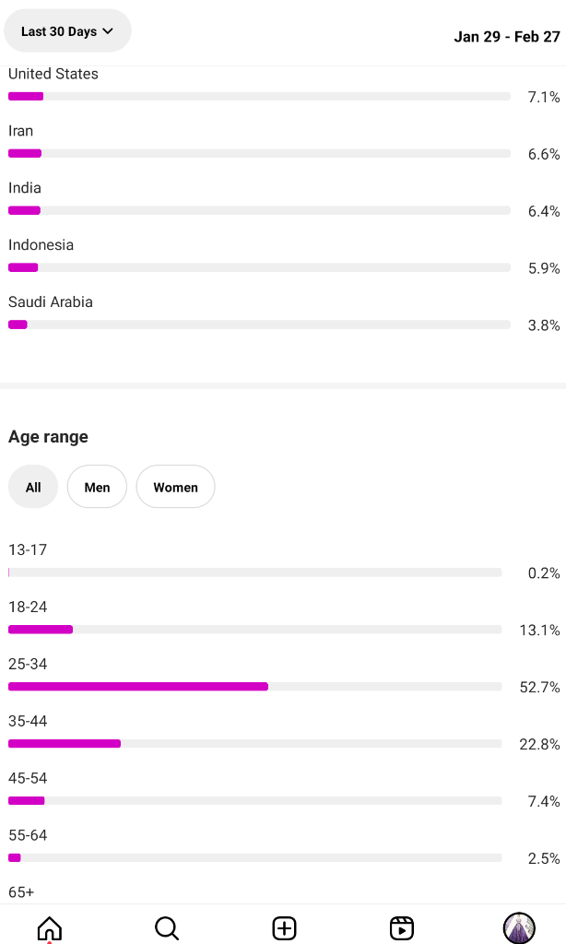Click the 35-44 age range bar
The height and width of the screenshot is (944, 566).
point(254,744)
